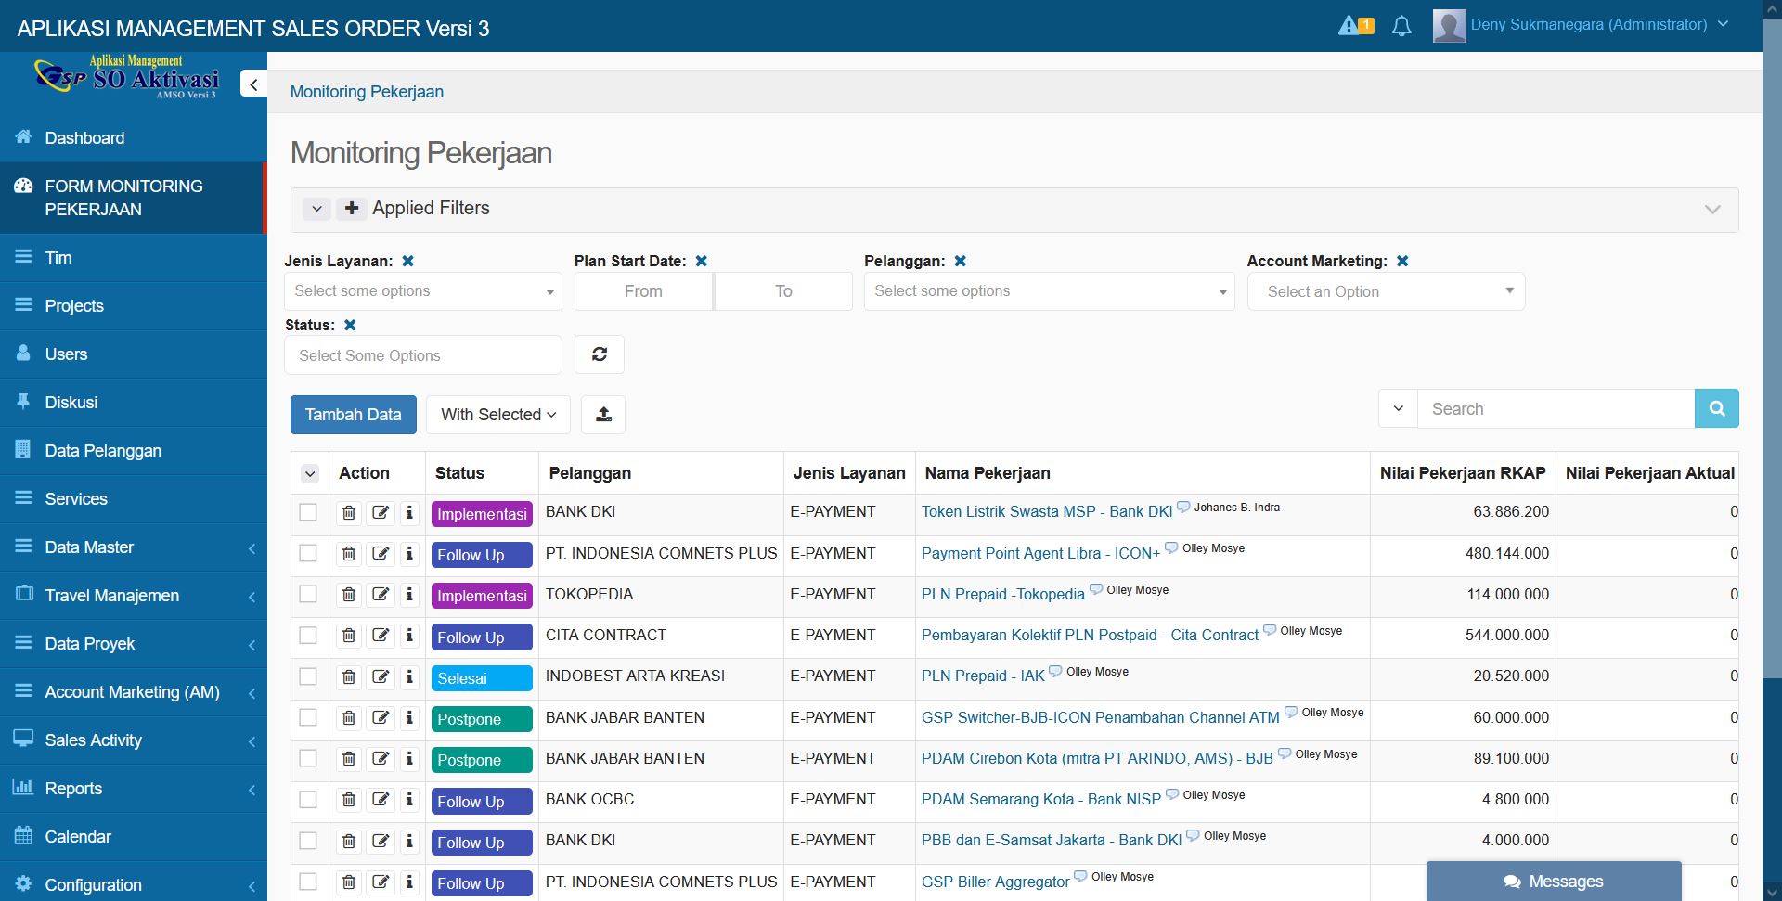1782x901 pixels.
Task: Click the Plan Start Date To field
Action: point(783,291)
